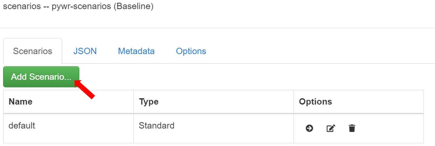Click the Options column header
The image size is (435, 146).
315,102
